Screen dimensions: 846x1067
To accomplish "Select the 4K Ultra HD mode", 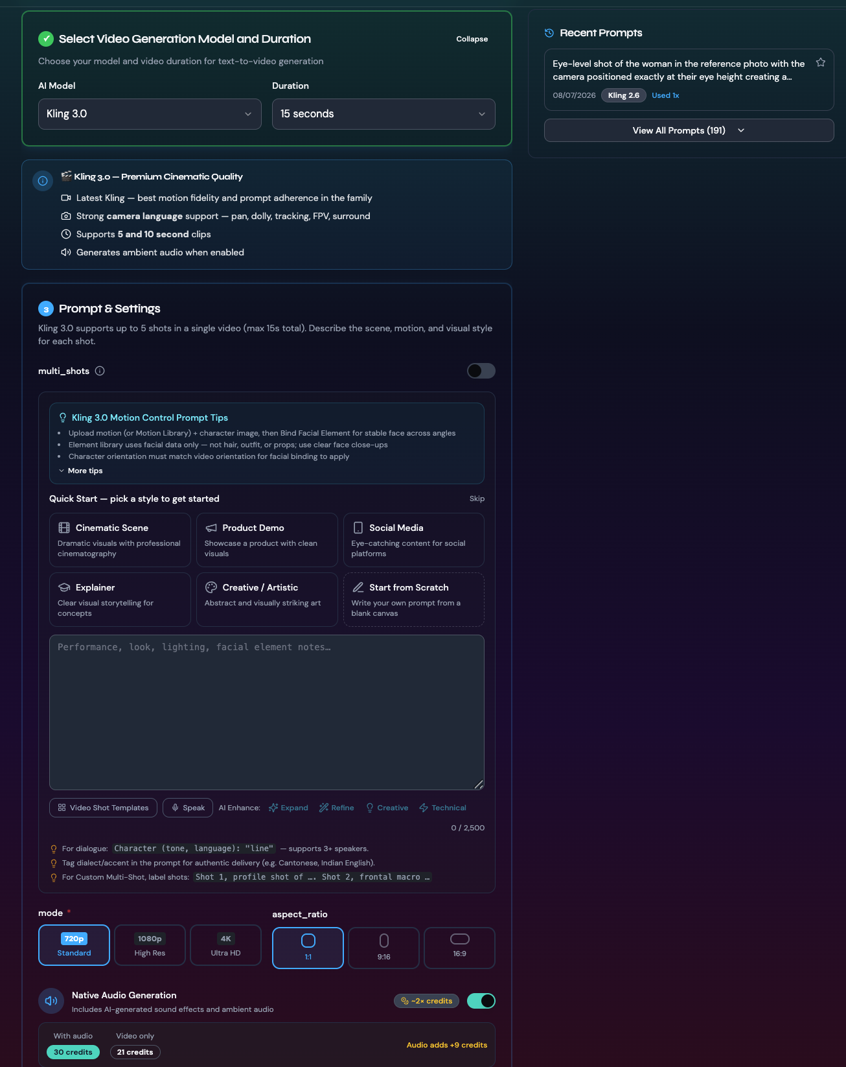I will click(225, 945).
